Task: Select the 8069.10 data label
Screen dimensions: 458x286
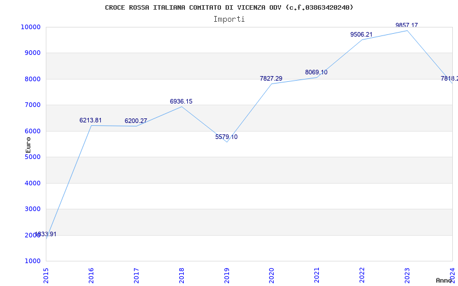Action: [x=317, y=72]
